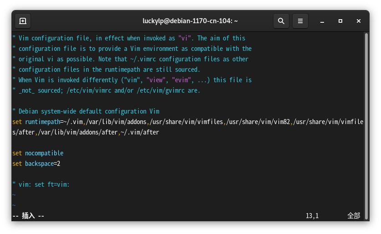Click the /etc/vim/gvimrc path text
Image resolution: width=381 pixels, height=234 pixels.
[x=160, y=90]
